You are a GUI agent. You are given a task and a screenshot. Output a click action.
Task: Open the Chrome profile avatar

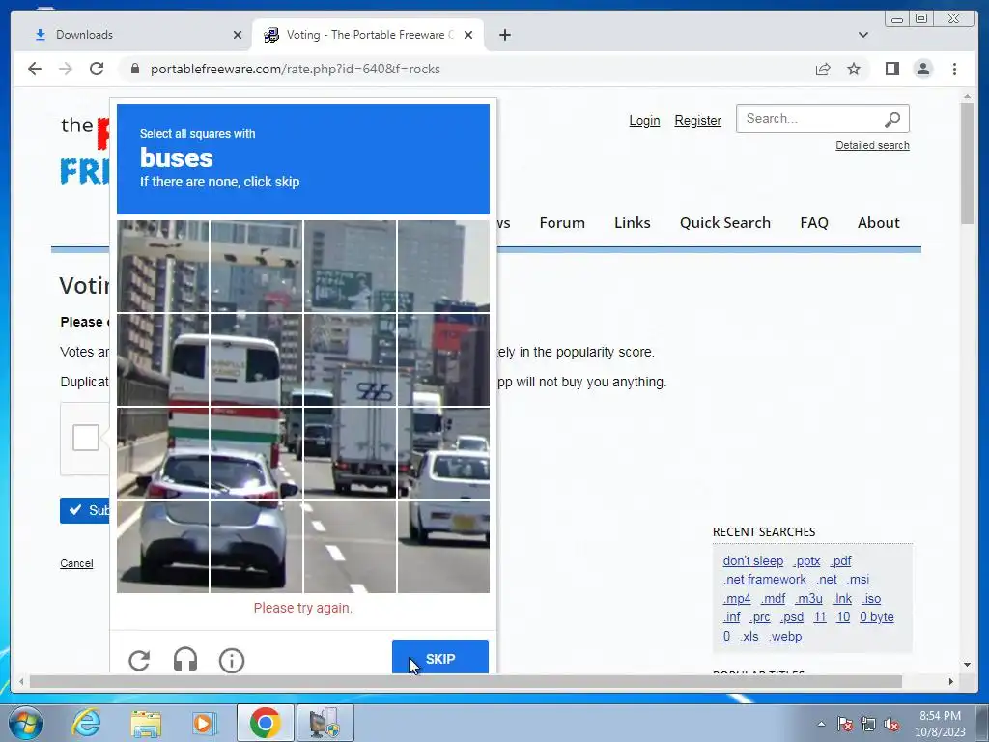[x=922, y=69]
